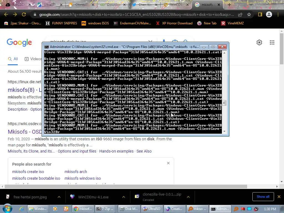Image resolution: width=284 pixels, height=213 pixels.
Task: Switch to Disk Management taskbar button
Action: pos(129,209)
